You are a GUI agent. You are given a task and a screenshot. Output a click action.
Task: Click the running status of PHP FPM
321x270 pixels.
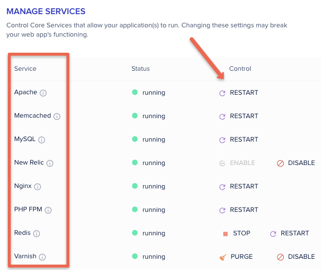tap(149, 210)
